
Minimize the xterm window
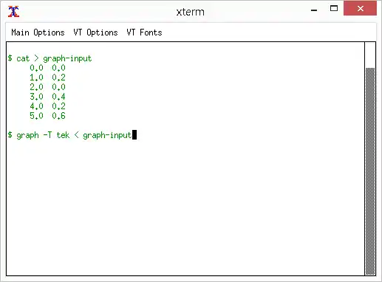click(x=314, y=10)
